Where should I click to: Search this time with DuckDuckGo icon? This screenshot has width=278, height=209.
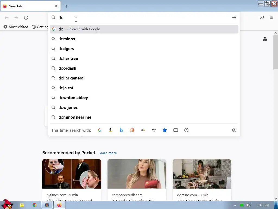pos(132,130)
